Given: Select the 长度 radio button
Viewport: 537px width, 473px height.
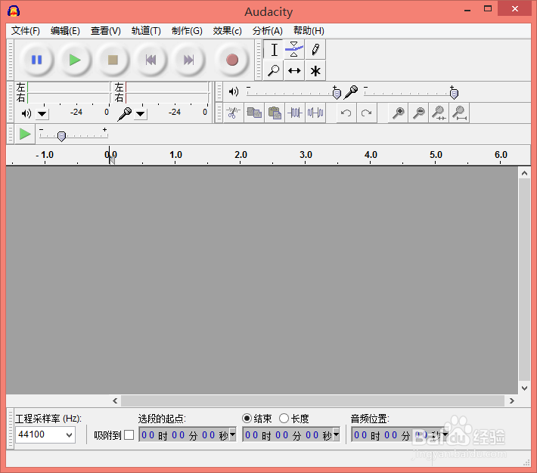Looking at the screenshot, I should click(x=284, y=419).
